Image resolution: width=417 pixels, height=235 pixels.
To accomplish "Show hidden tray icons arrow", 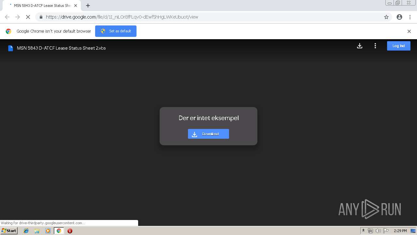I will 363,231.
